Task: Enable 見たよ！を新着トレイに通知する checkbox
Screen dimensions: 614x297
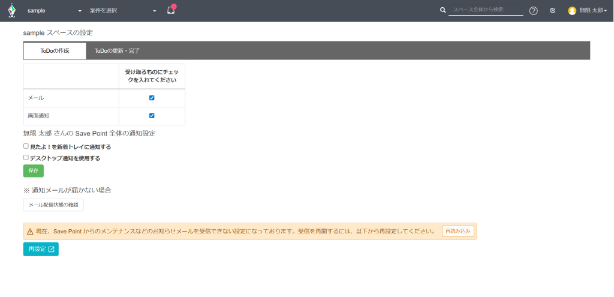Action: pos(26,146)
